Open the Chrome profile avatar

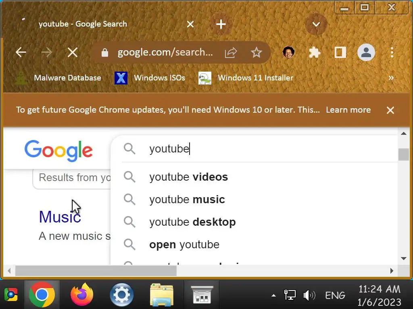pyautogui.click(x=366, y=52)
